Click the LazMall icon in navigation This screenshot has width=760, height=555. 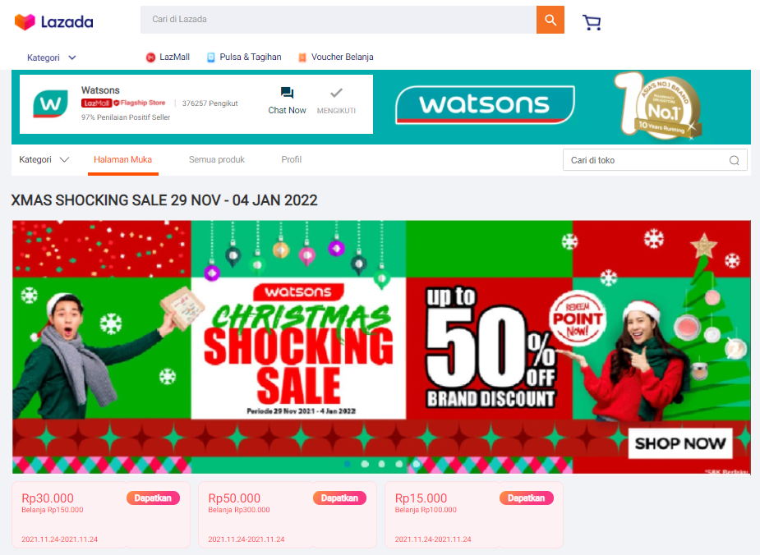click(150, 57)
